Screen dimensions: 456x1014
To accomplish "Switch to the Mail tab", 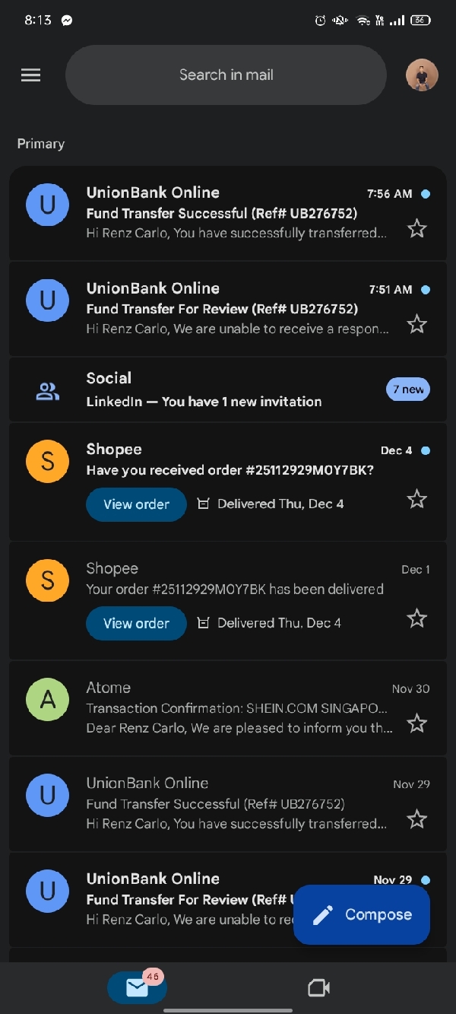I will pyautogui.click(x=137, y=987).
